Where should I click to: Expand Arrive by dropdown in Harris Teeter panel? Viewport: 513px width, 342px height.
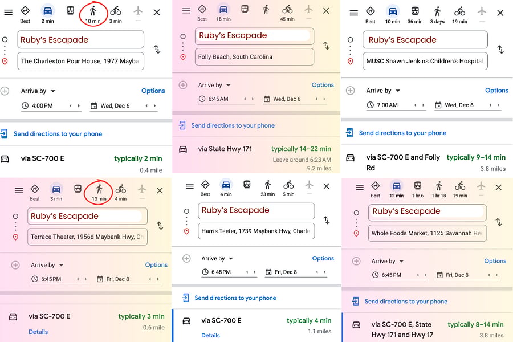click(x=217, y=259)
